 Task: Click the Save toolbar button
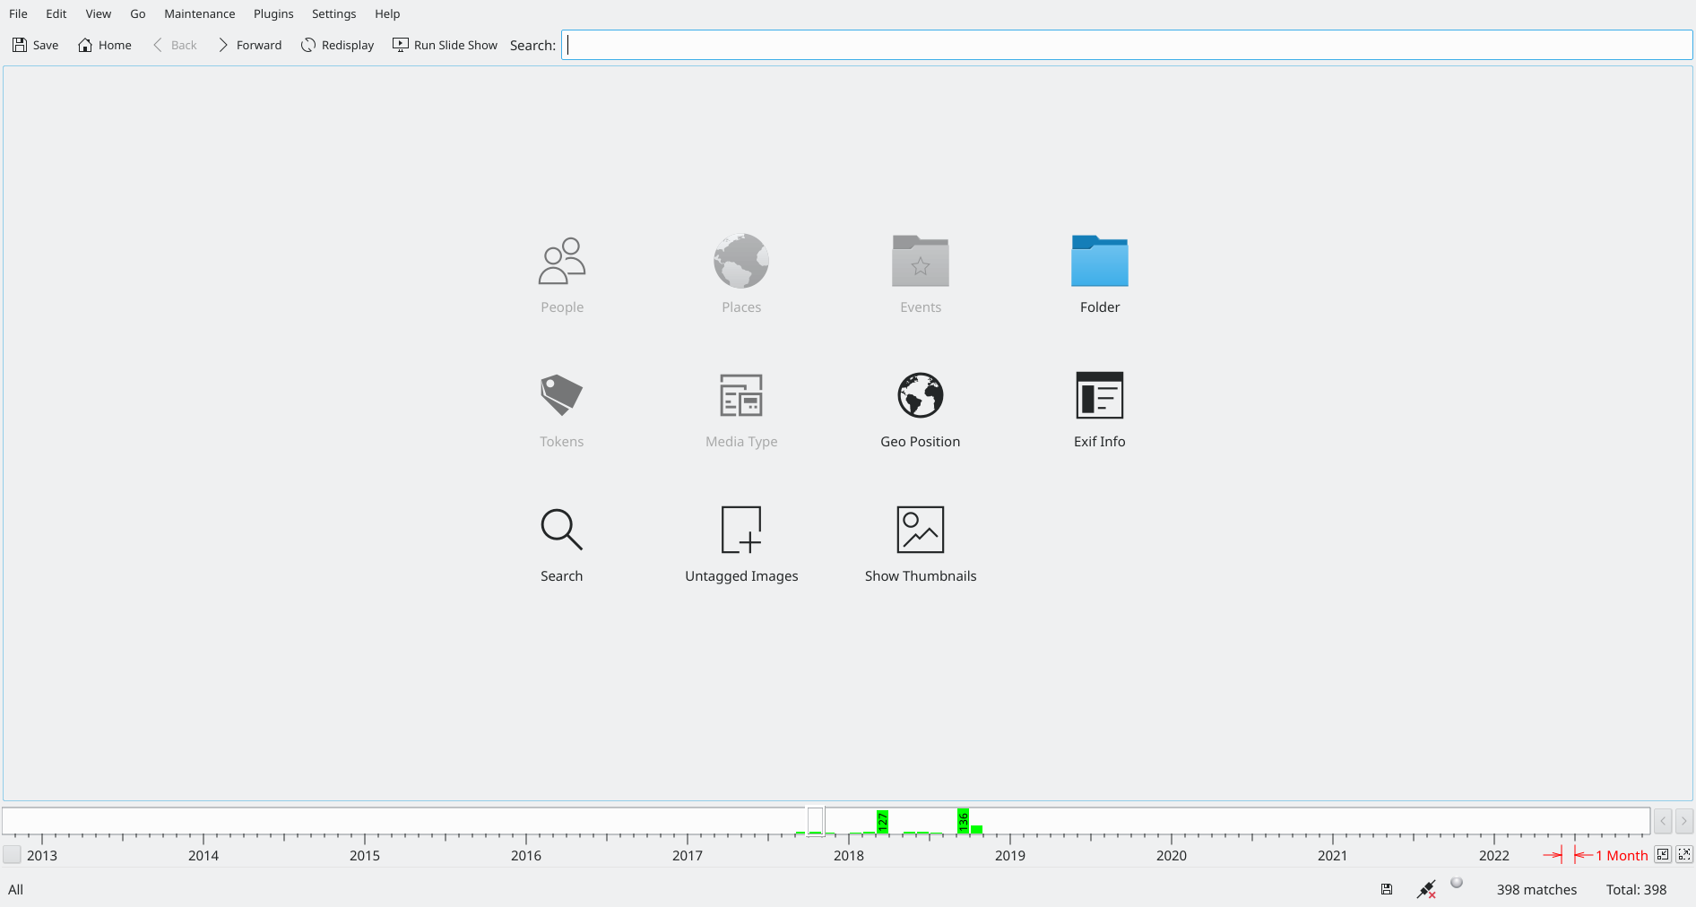point(36,45)
